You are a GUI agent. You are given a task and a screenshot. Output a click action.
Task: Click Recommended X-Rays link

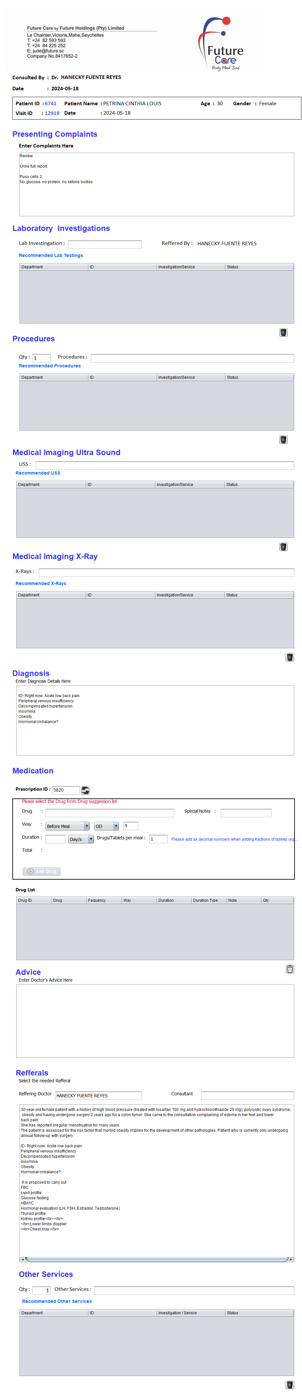[41, 583]
